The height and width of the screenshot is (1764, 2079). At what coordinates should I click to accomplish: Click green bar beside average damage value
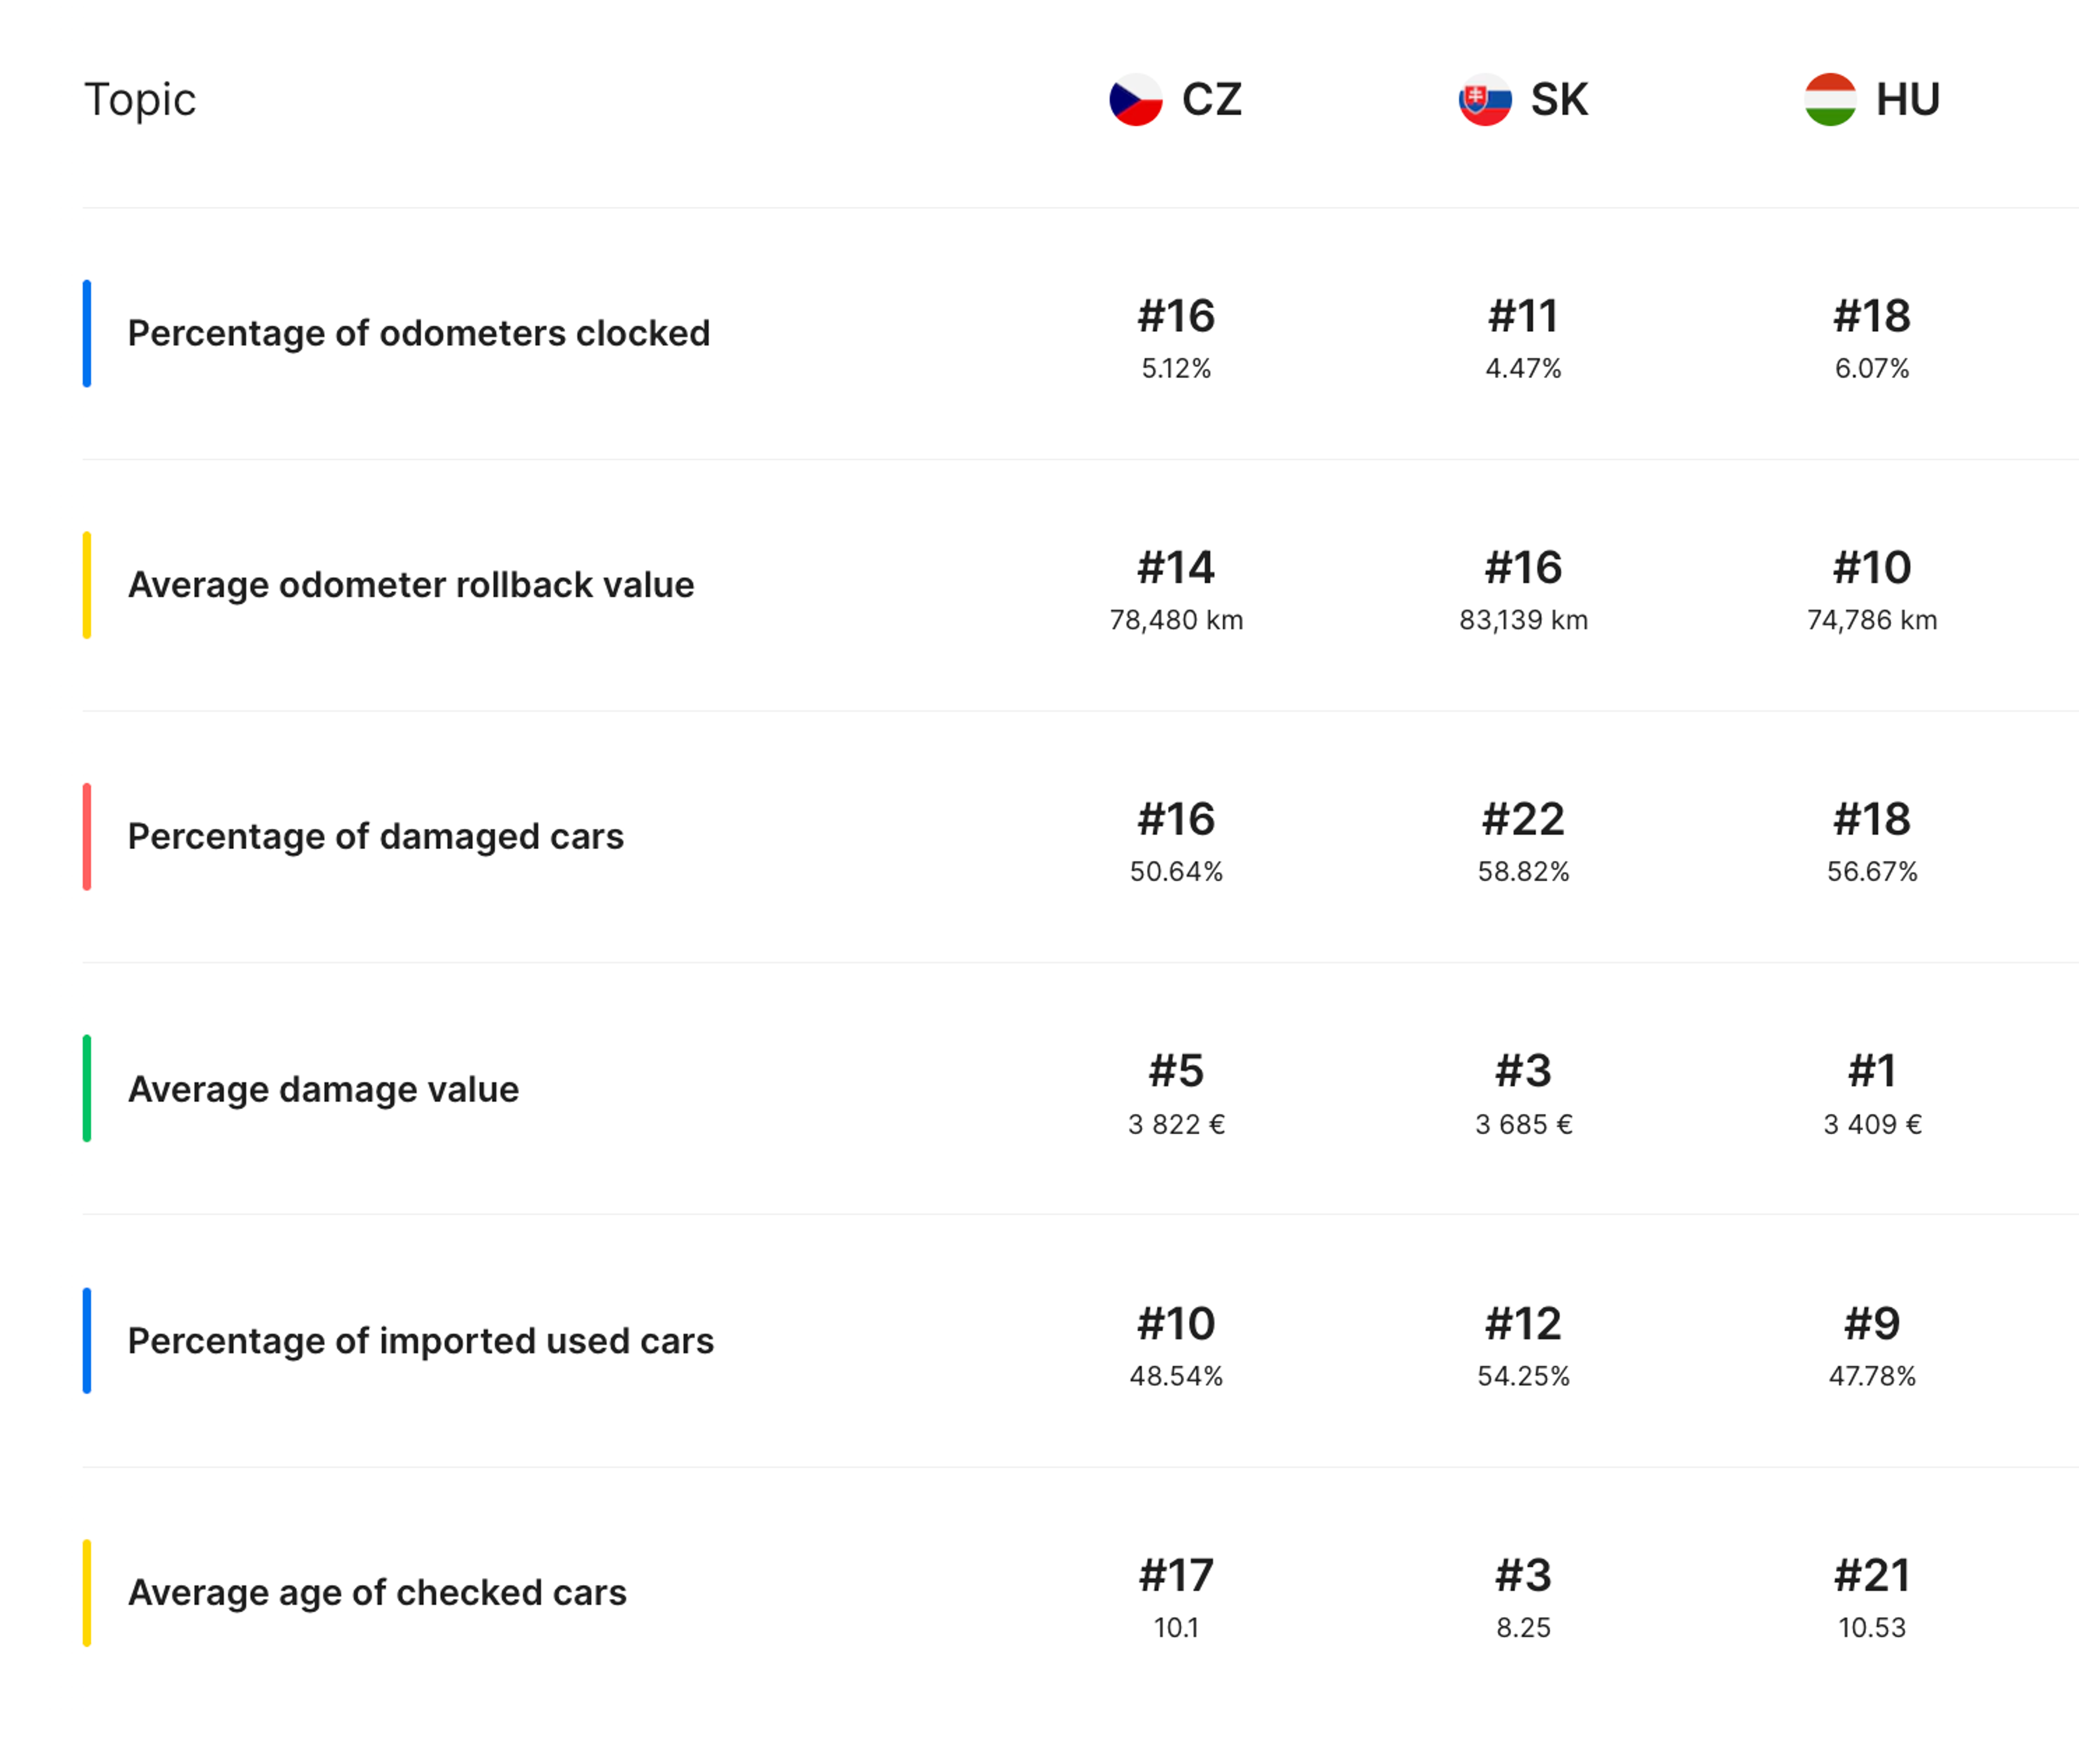click(87, 1088)
